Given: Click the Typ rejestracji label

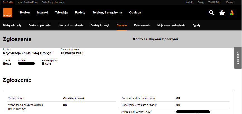Looking at the screenshot, I should coord(16,98).
